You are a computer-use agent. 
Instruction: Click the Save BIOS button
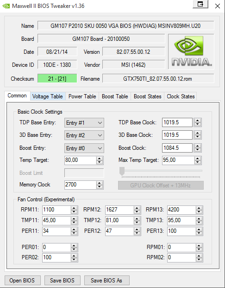[x=62, y=281]
